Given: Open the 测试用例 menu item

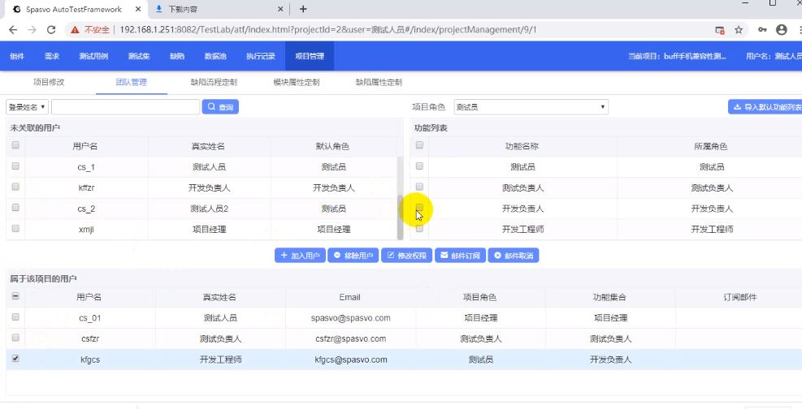Looking at the screenshot, I should coord(93,57).
